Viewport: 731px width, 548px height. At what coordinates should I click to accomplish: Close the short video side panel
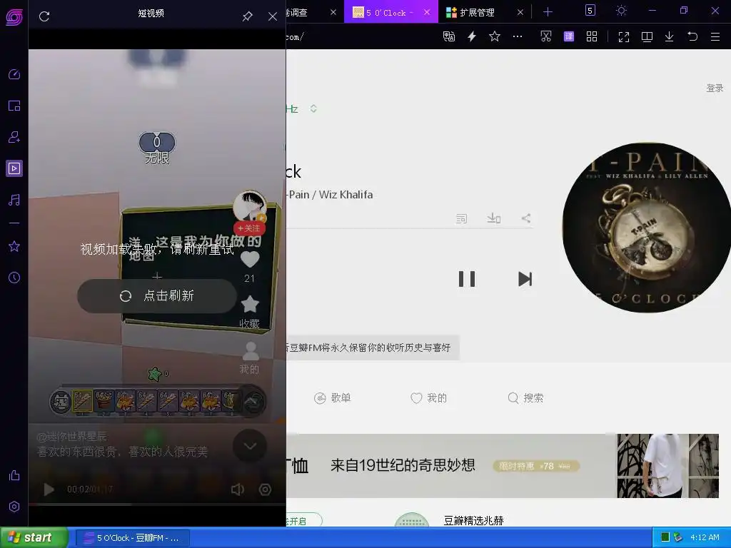[273, 16]
